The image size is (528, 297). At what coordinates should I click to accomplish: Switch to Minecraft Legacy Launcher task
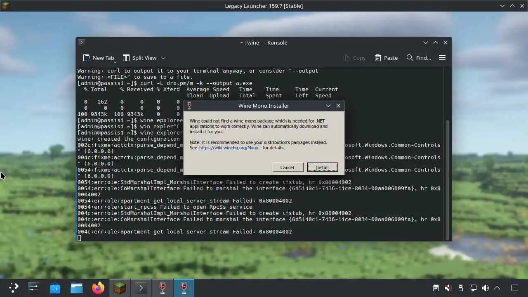coord(120,288)
